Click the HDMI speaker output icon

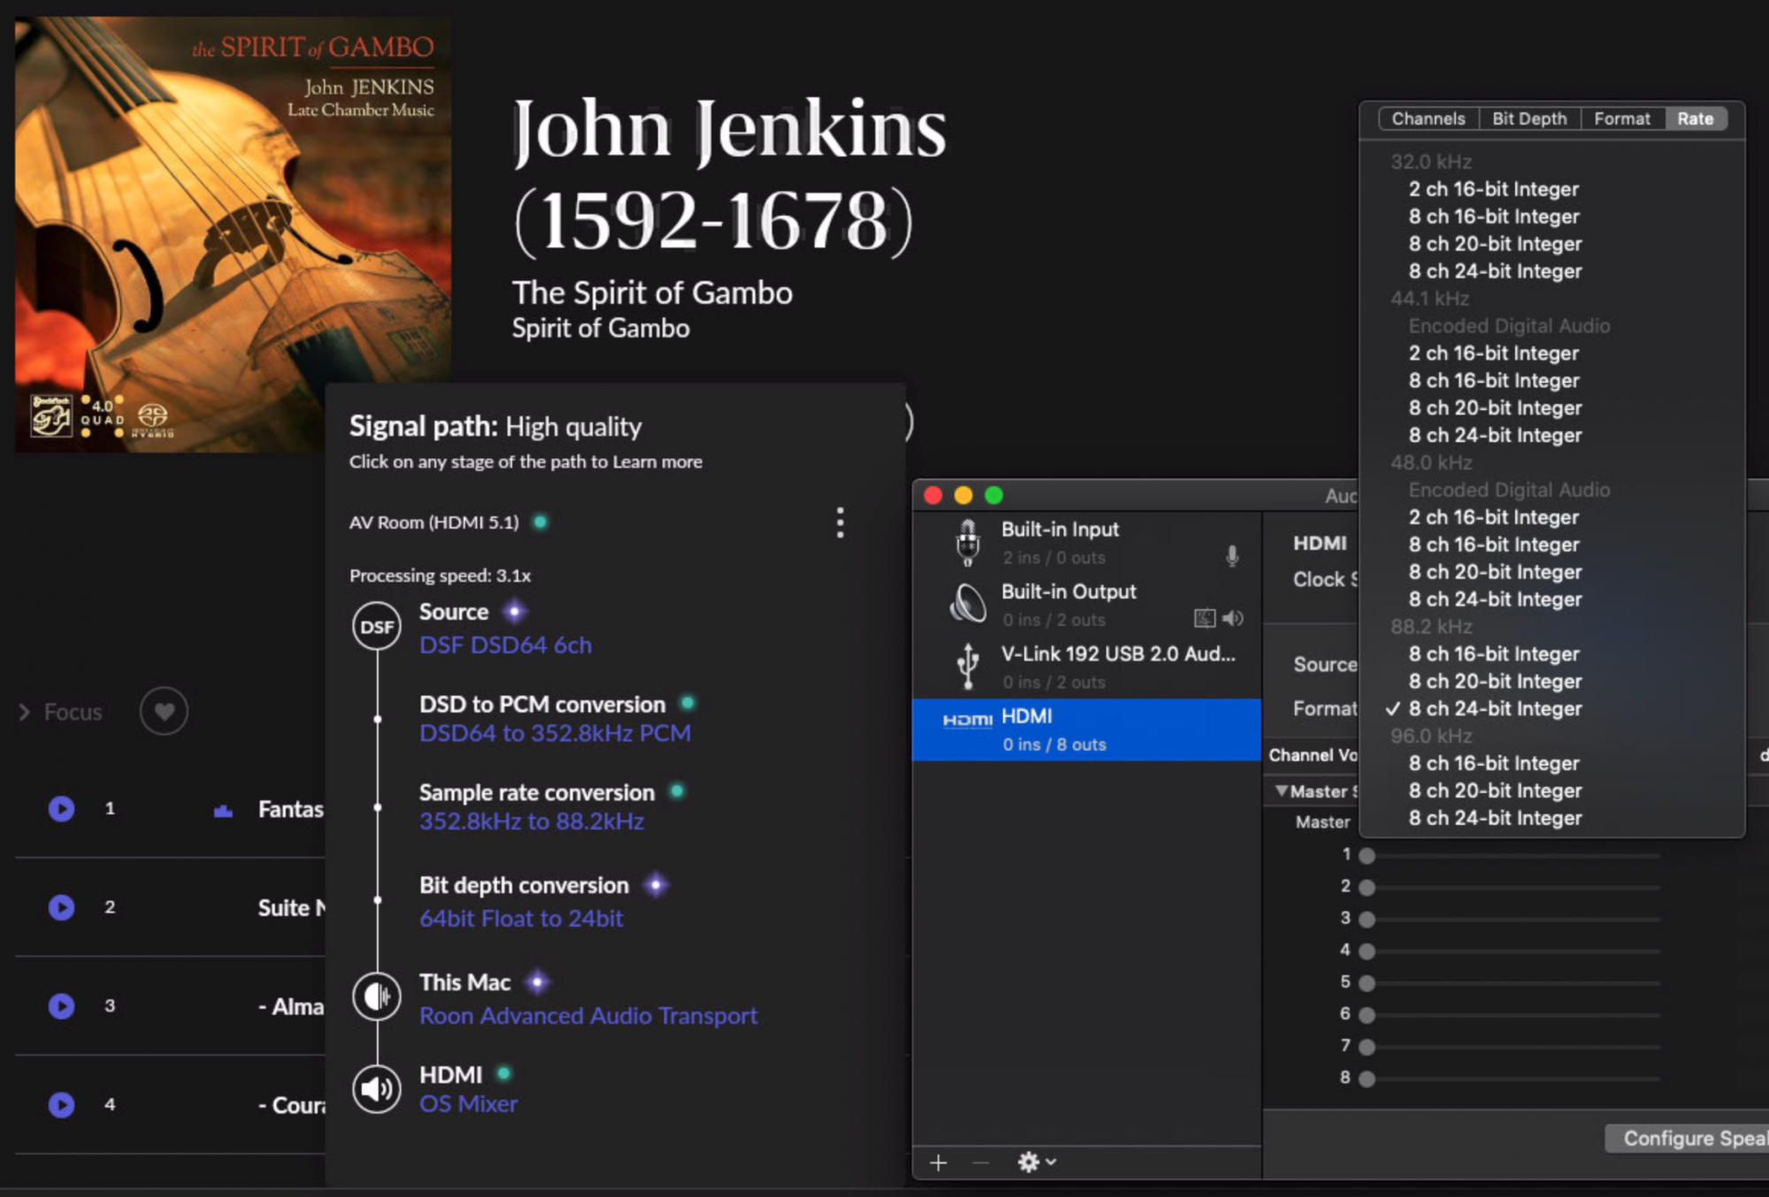[x=377, y=1088]
